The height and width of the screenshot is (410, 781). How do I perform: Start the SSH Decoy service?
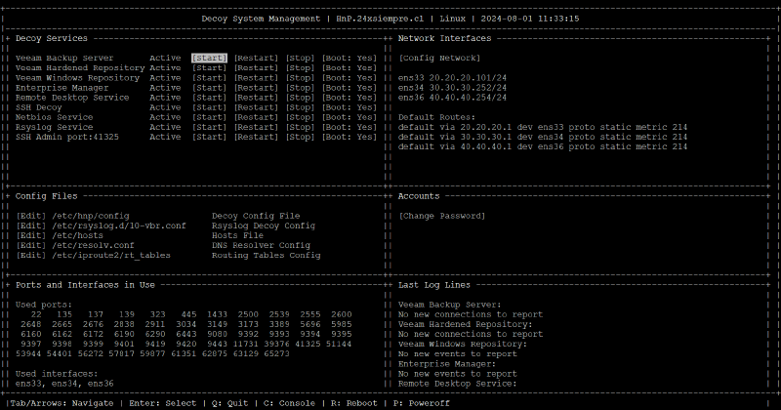[209, 107]
